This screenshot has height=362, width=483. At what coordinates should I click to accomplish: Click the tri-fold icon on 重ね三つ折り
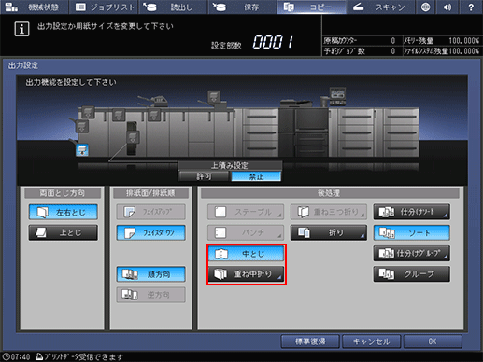coord(303,212)
